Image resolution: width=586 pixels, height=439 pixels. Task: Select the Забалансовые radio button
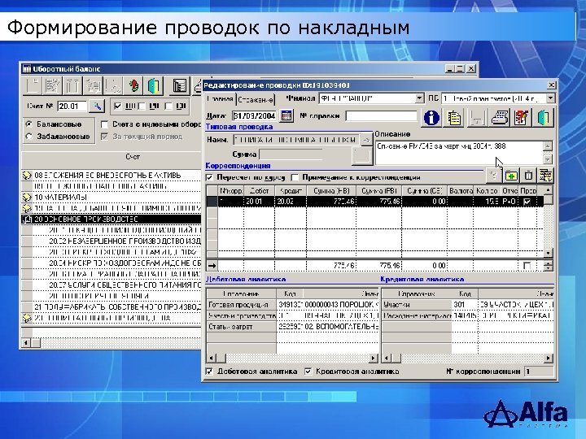tap(29, 137)
